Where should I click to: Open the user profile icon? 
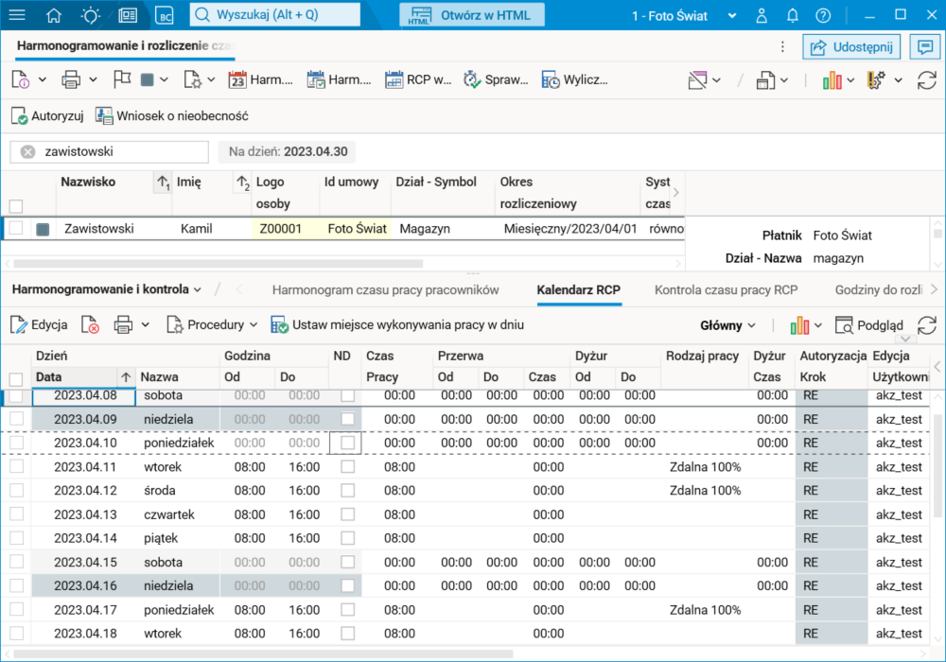[762, 15]
